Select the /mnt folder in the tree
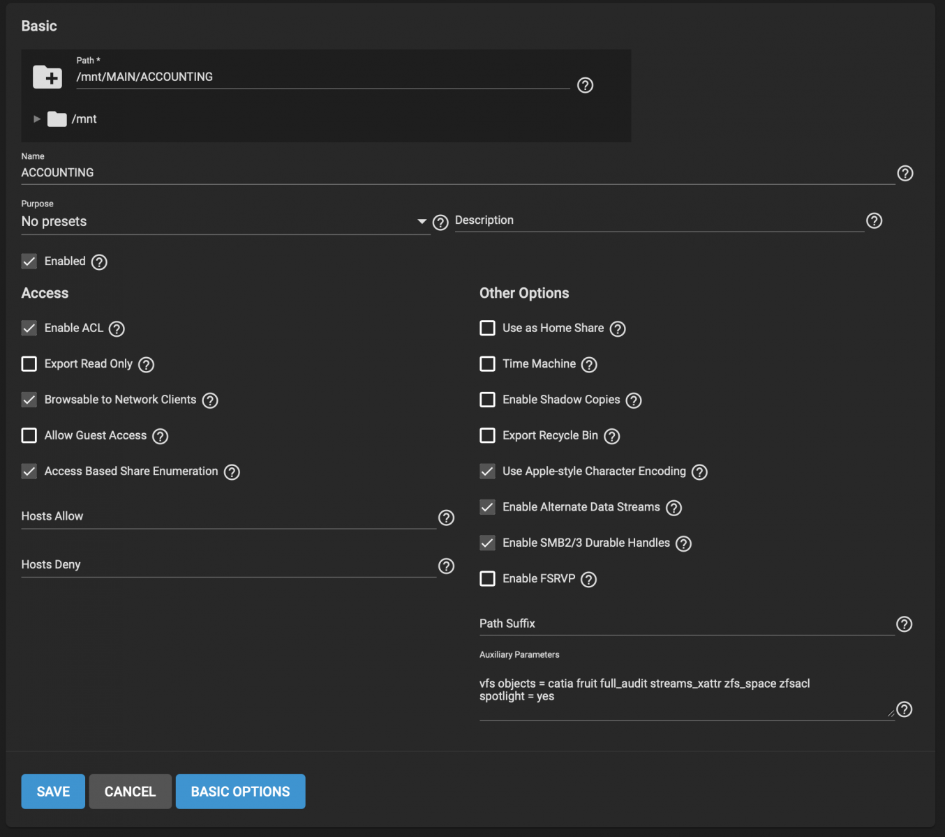Viewport: 945px width, 837px height. 84,119
